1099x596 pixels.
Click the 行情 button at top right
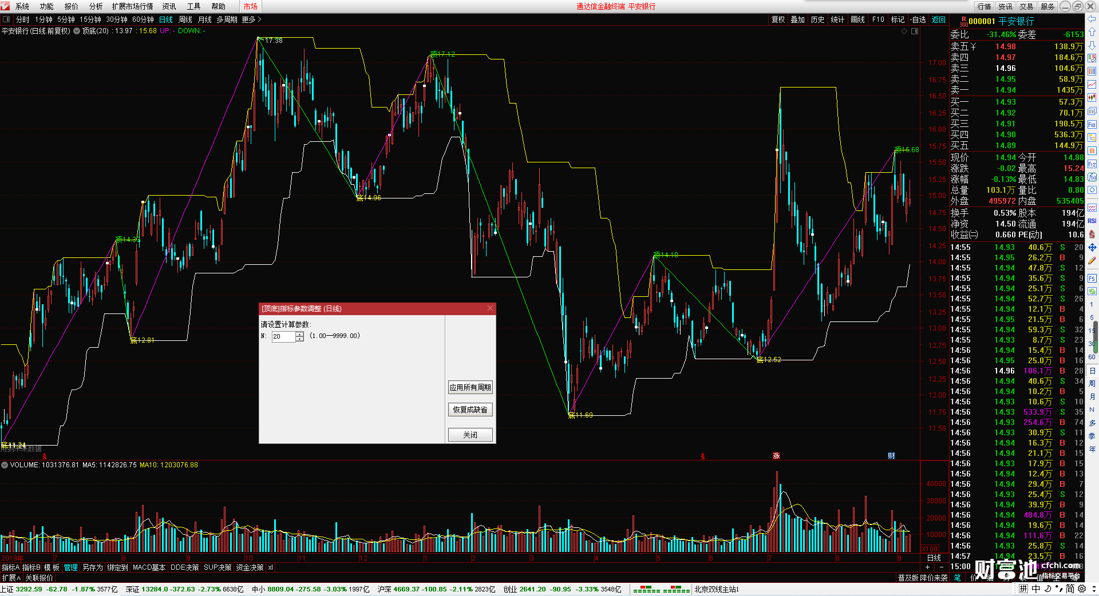coord(984,6)
